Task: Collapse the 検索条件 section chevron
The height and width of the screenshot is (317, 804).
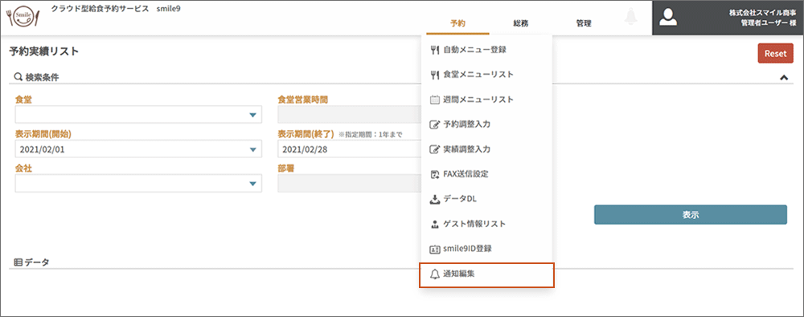Action: (783, 78)
